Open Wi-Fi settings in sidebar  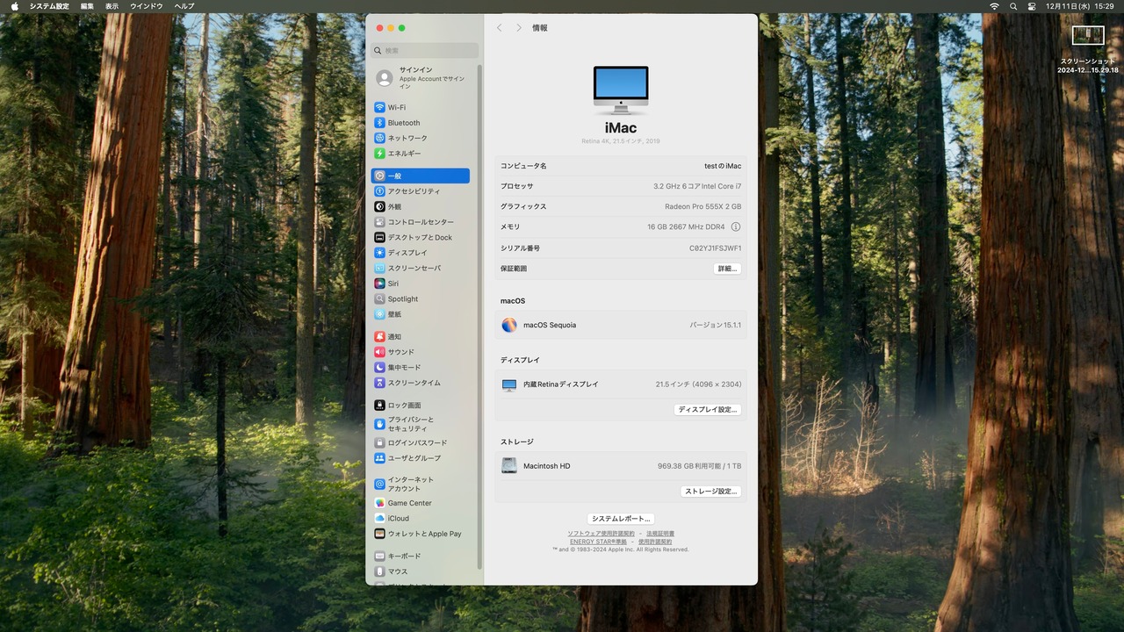click(x=421, y=107)
